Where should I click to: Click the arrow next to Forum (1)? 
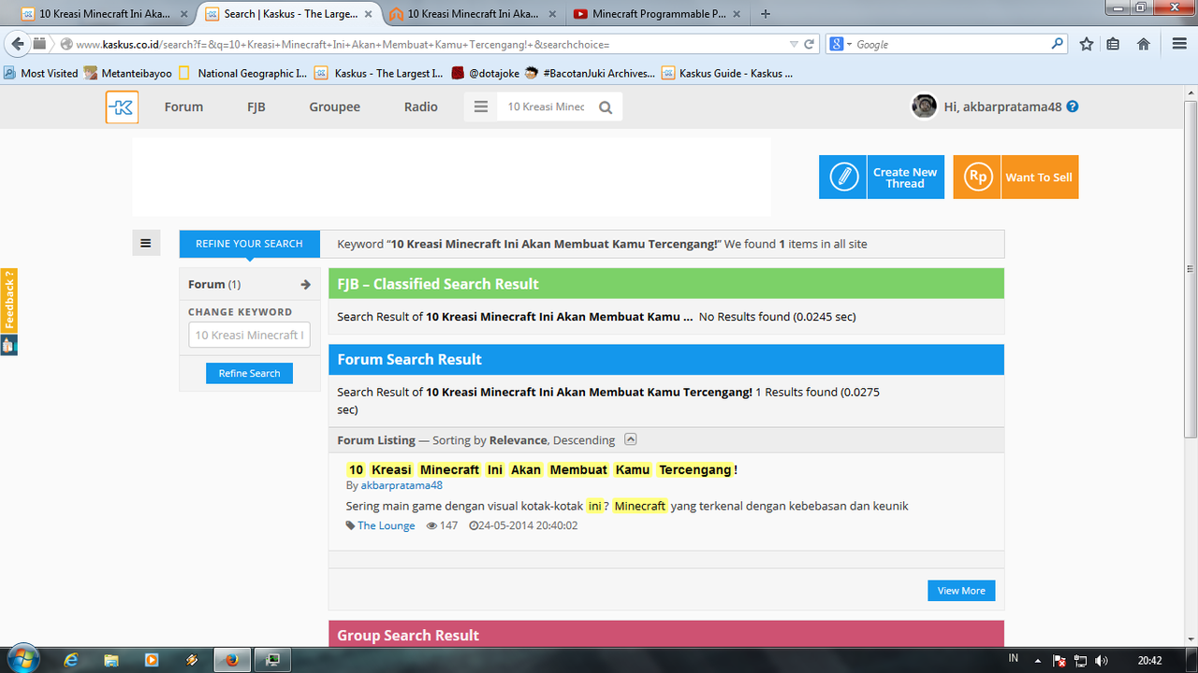tap(305, 284)
